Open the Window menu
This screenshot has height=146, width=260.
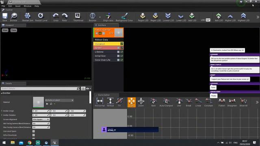tap(27, 6)
